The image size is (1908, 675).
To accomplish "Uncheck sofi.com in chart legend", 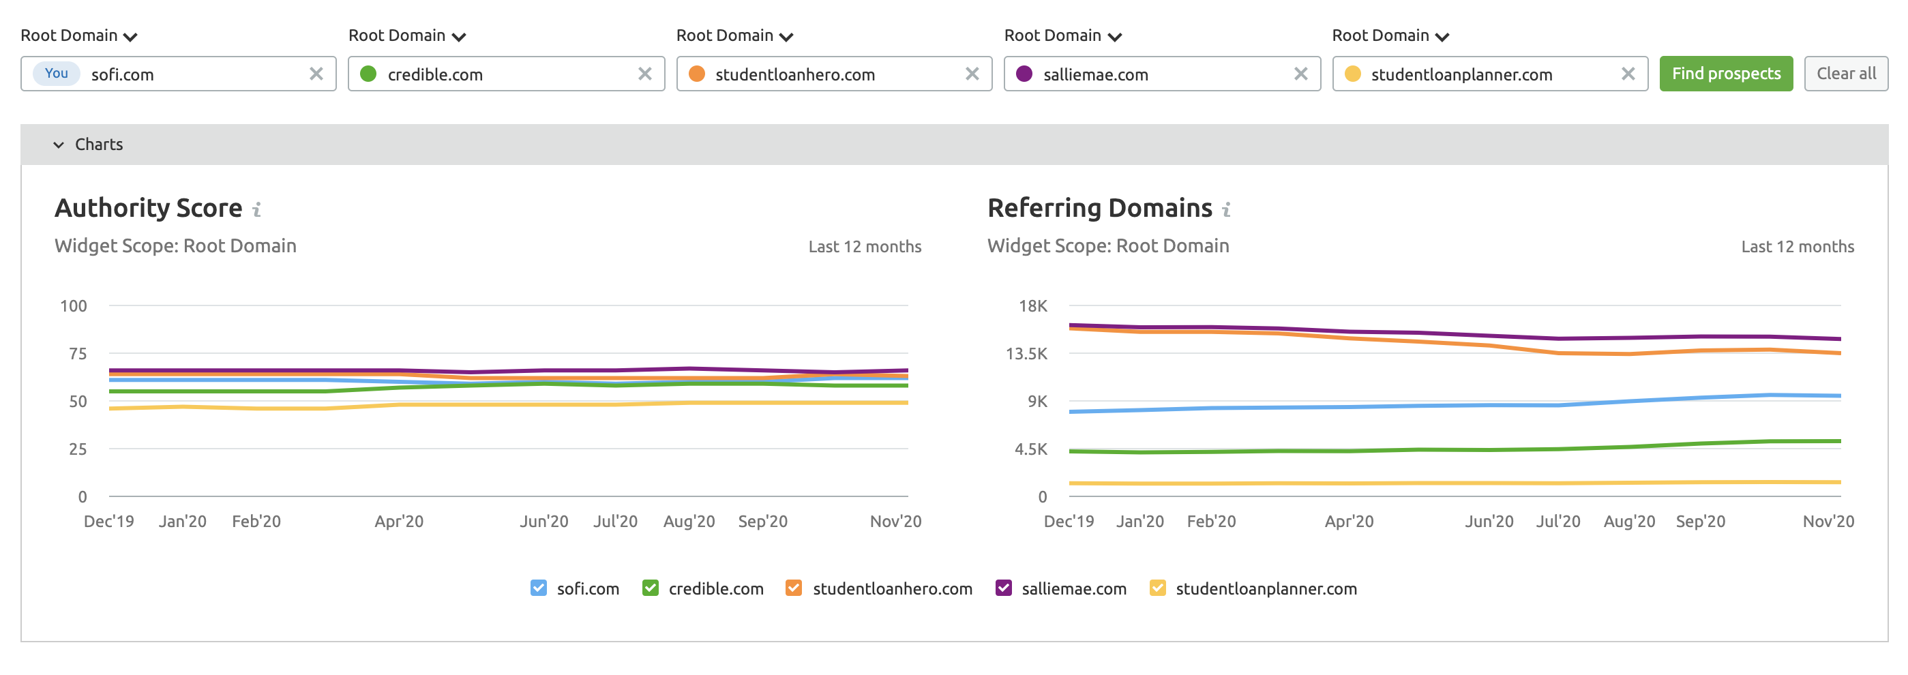I will pos(539,588).
